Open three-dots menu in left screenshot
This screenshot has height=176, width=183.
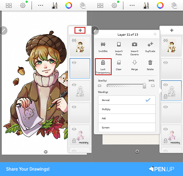click(x=41, y=5)
